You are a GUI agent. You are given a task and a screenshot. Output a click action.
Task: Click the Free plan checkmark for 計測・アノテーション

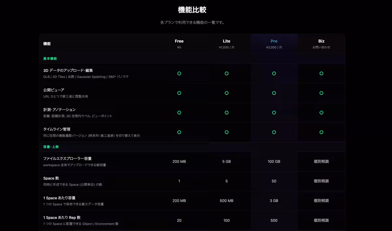click(179, 113)
